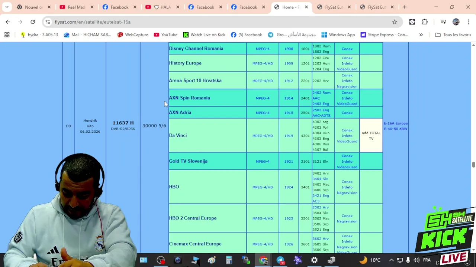Open the Chrome extensions puzzle icon
The image size is (476, 267).
425,22
